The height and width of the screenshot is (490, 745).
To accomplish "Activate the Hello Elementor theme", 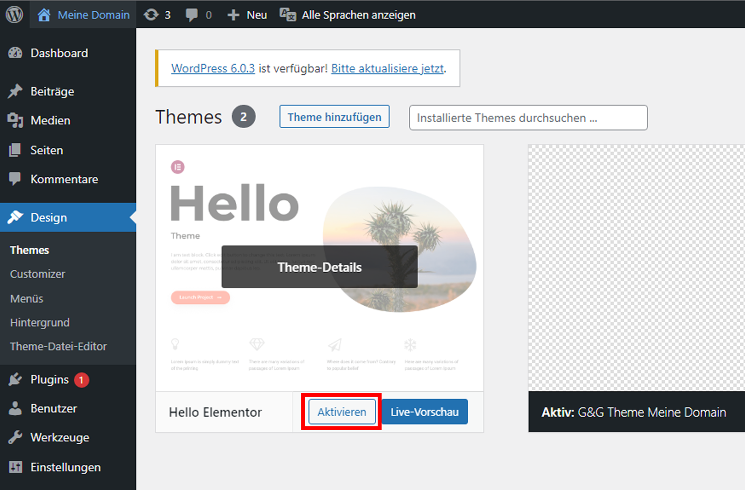I will pos(342,412).
